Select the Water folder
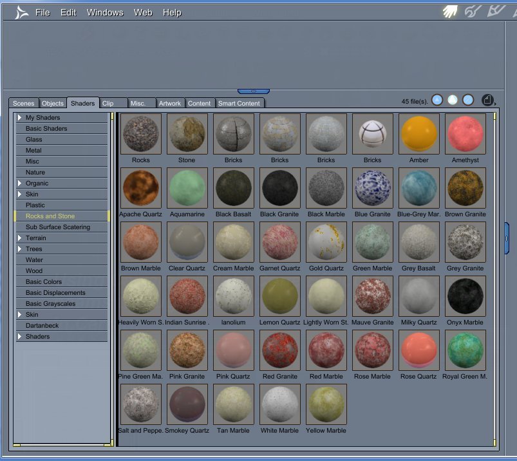Screen dimensions: 517x461 click(x=62, y=259)
